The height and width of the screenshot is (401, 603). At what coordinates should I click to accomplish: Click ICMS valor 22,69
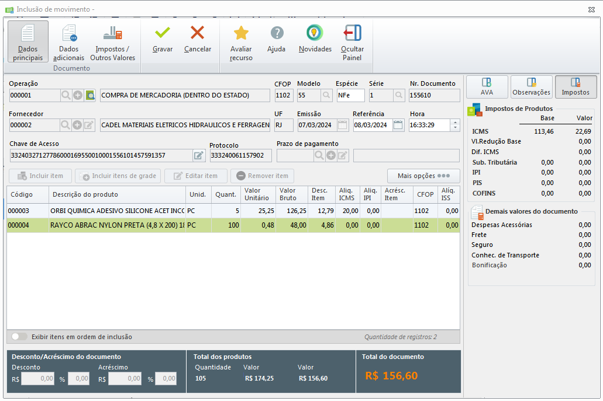tap(583, 131)
